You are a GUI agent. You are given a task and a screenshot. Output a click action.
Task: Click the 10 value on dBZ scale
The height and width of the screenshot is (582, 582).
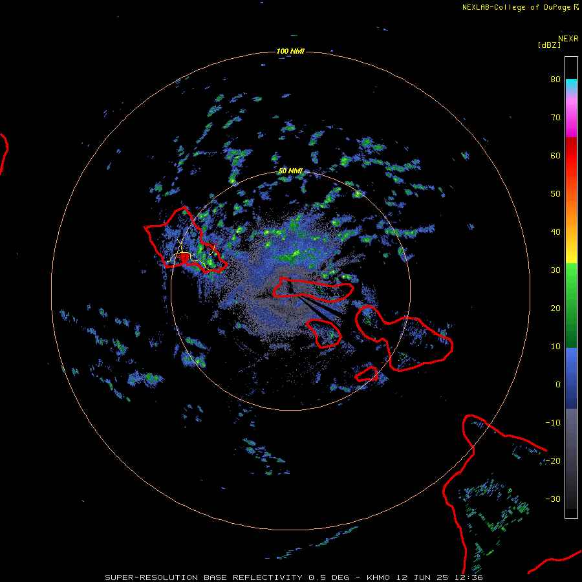pos(555,347)
